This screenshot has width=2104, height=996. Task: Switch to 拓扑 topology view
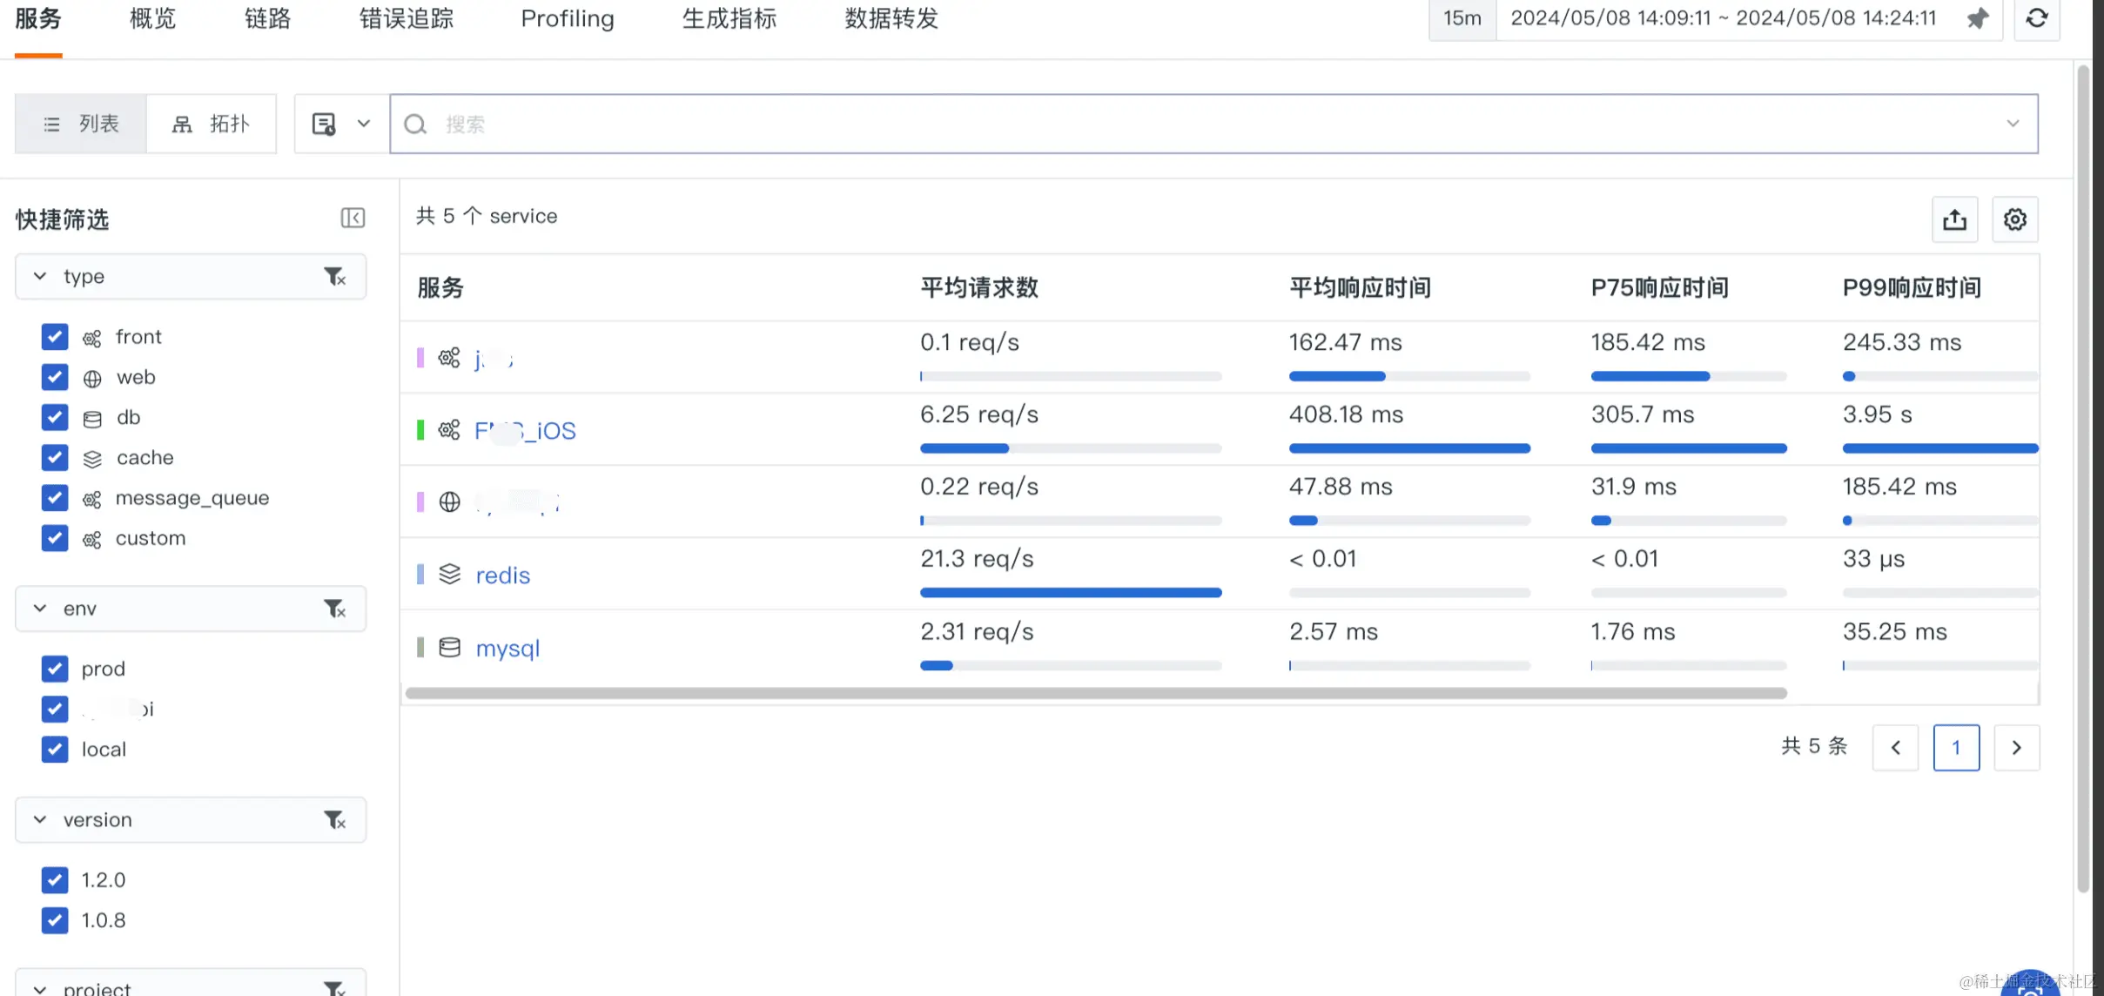212,124
